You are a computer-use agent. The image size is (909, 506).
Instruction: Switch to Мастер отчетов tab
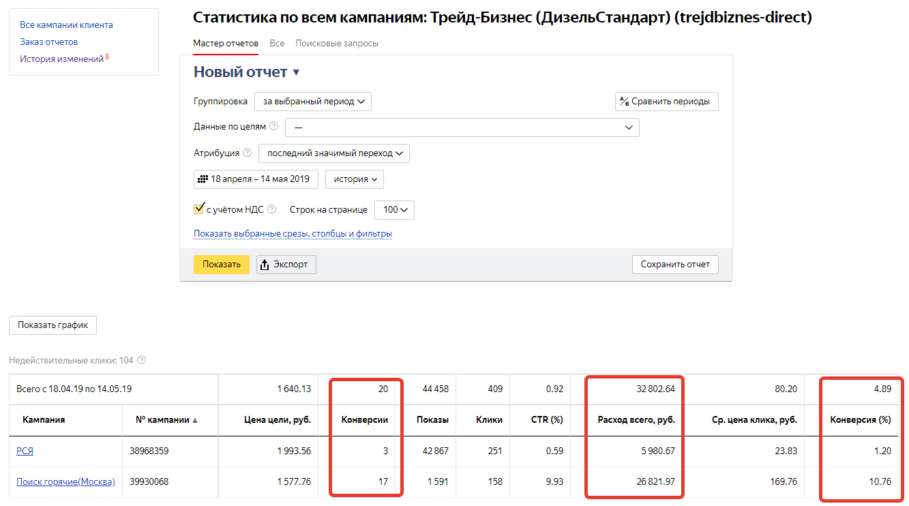coord(226,43)
